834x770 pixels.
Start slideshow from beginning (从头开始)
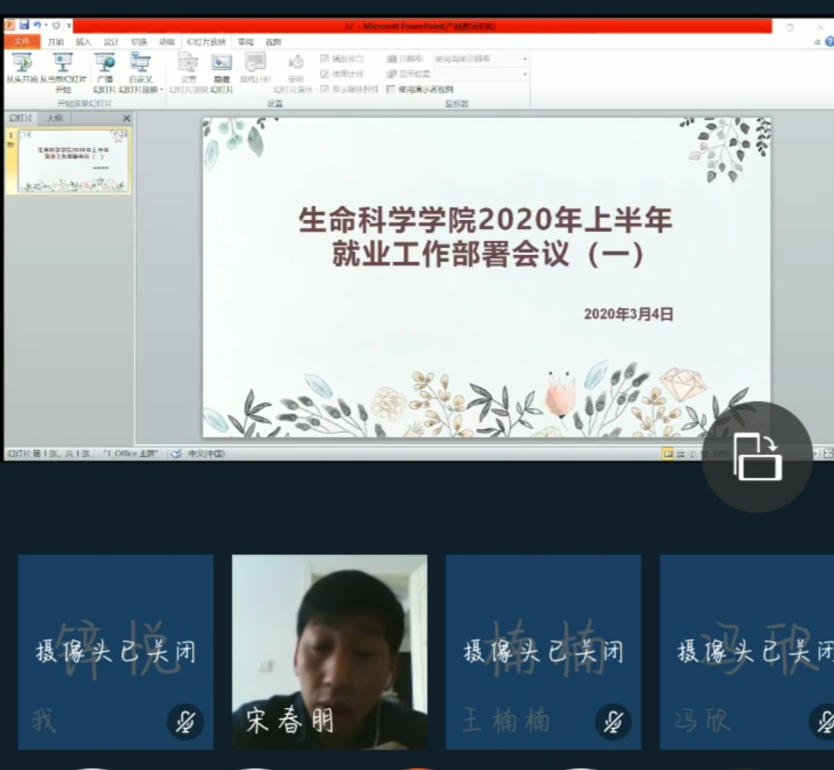(22, 65)
